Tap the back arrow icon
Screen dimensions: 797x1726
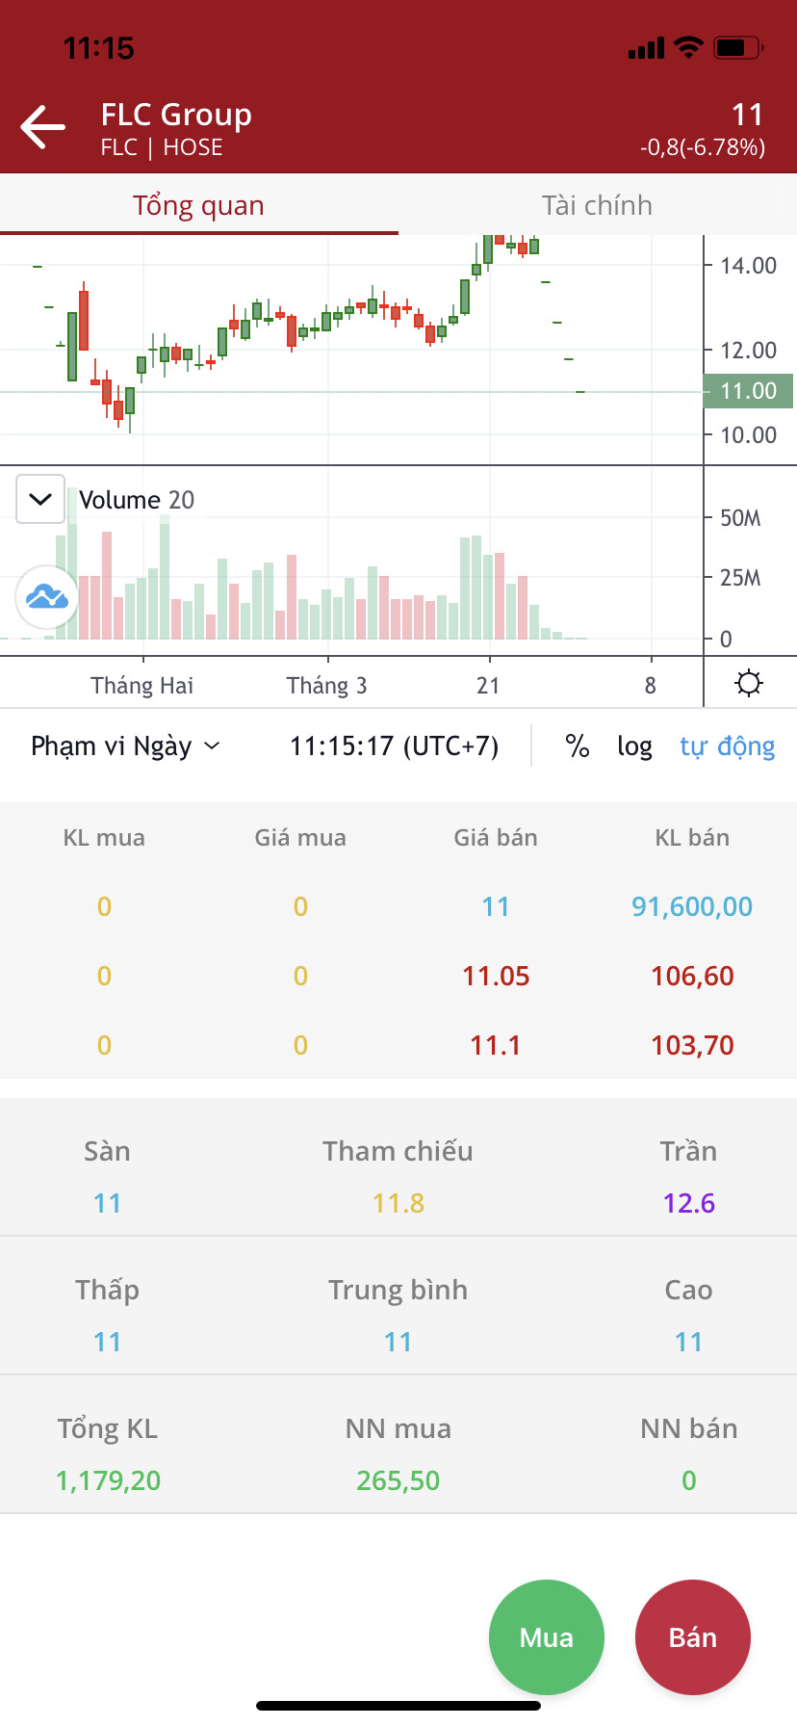click(43, 127)
